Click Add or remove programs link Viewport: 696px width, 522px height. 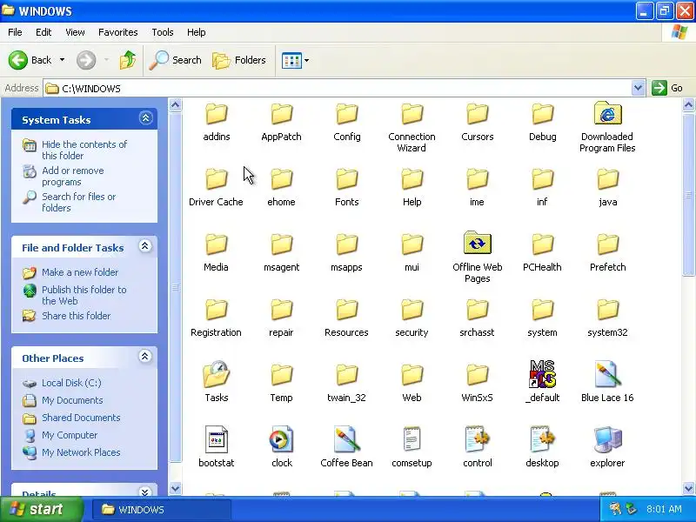tap(73, 177)
